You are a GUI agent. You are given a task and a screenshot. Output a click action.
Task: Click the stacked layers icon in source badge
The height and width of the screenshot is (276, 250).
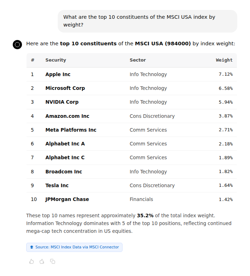click(x=32, y=247)
